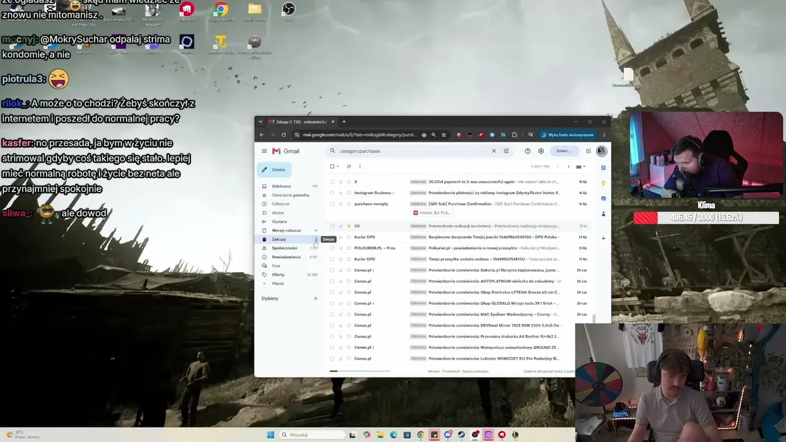
Task: Open the Ceneo MAC Eyeliner order email
Action: pyautogui.click(x=458, y=314)
